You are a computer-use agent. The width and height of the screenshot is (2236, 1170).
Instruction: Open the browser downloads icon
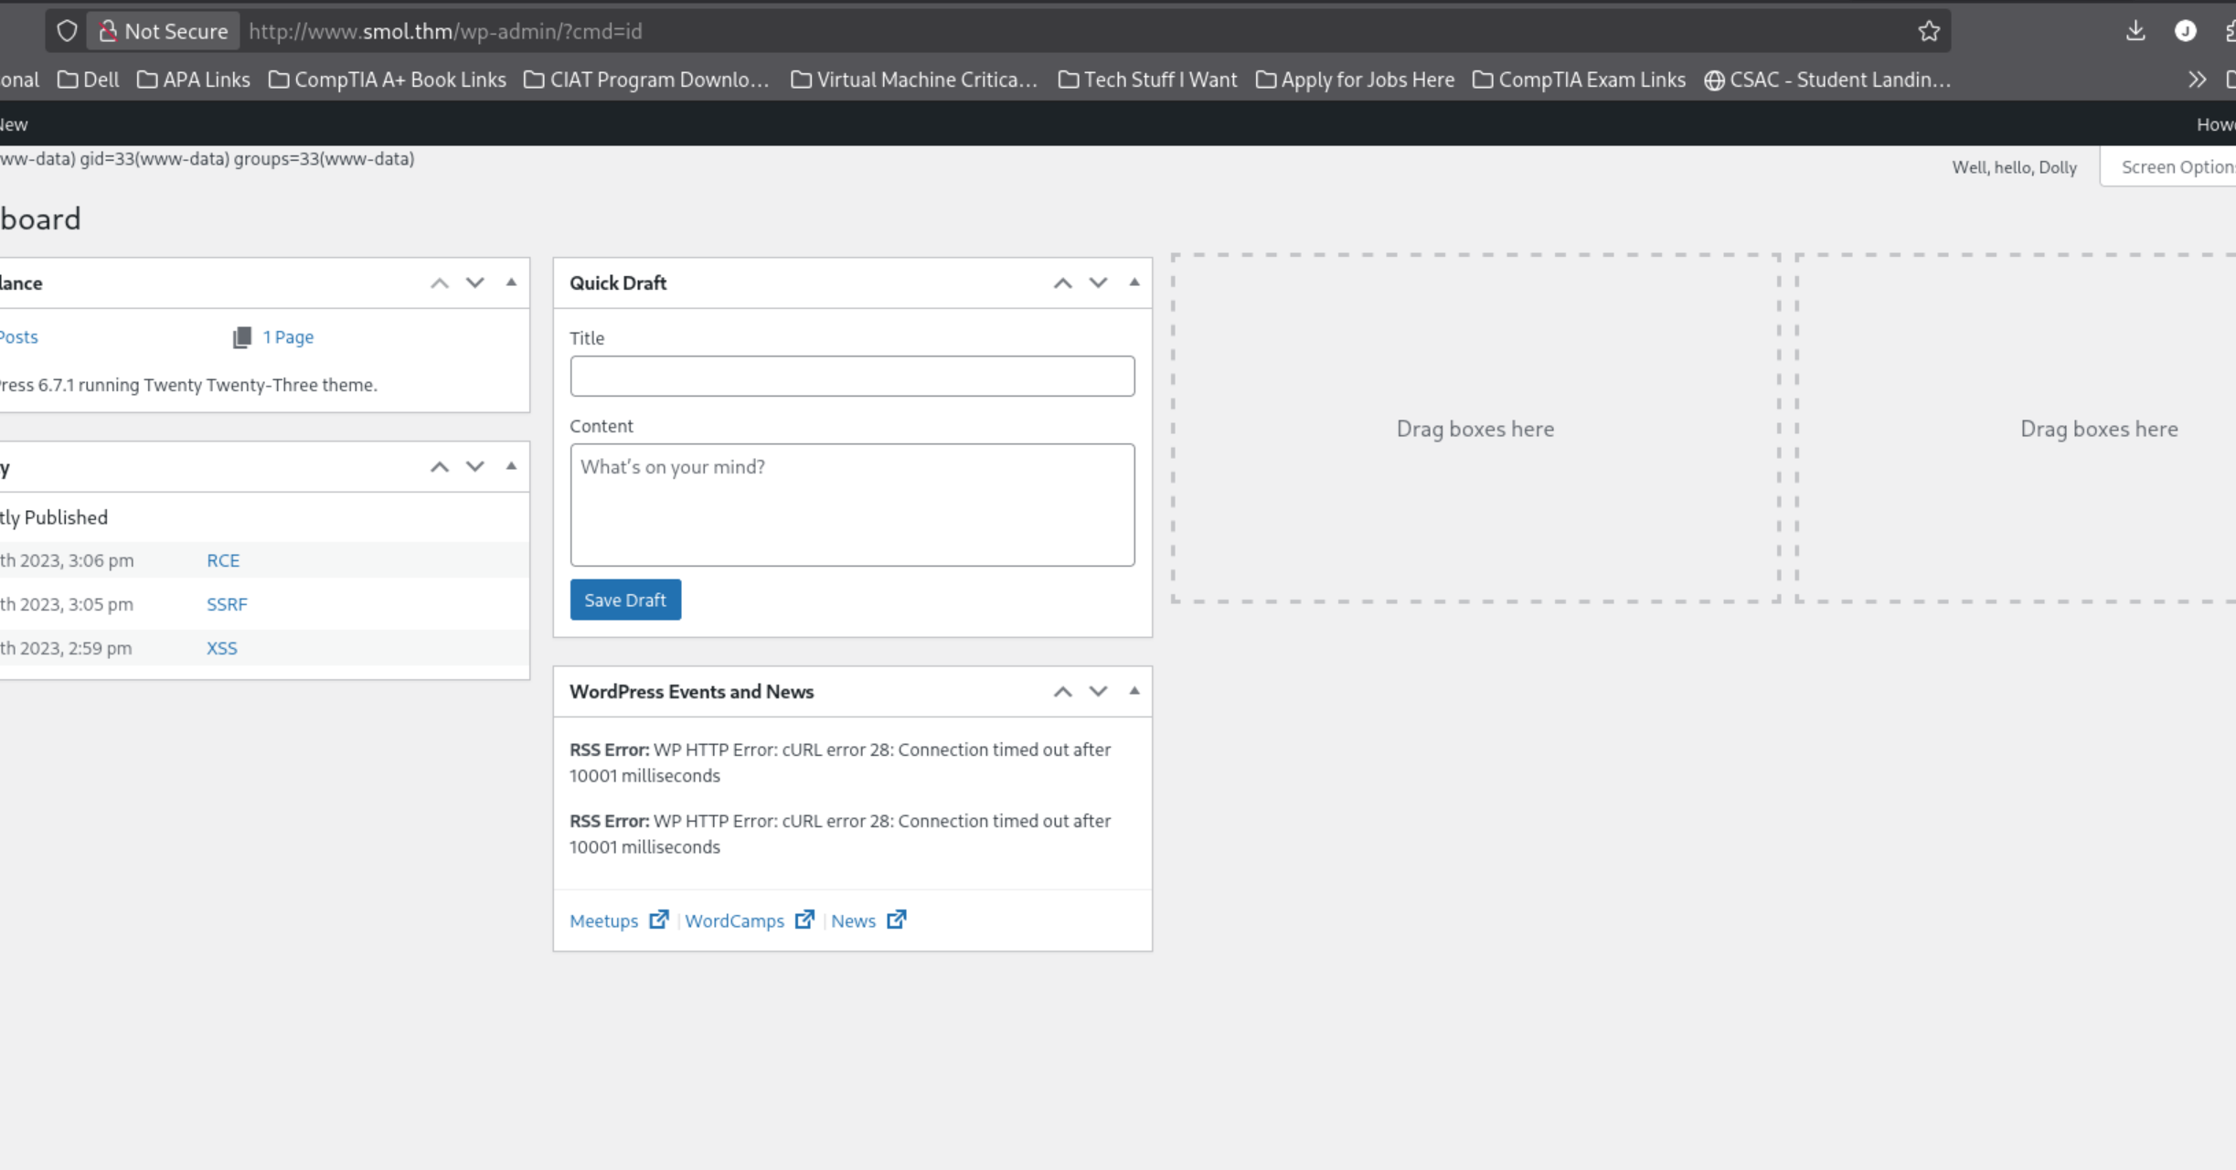coord(2135,31)
